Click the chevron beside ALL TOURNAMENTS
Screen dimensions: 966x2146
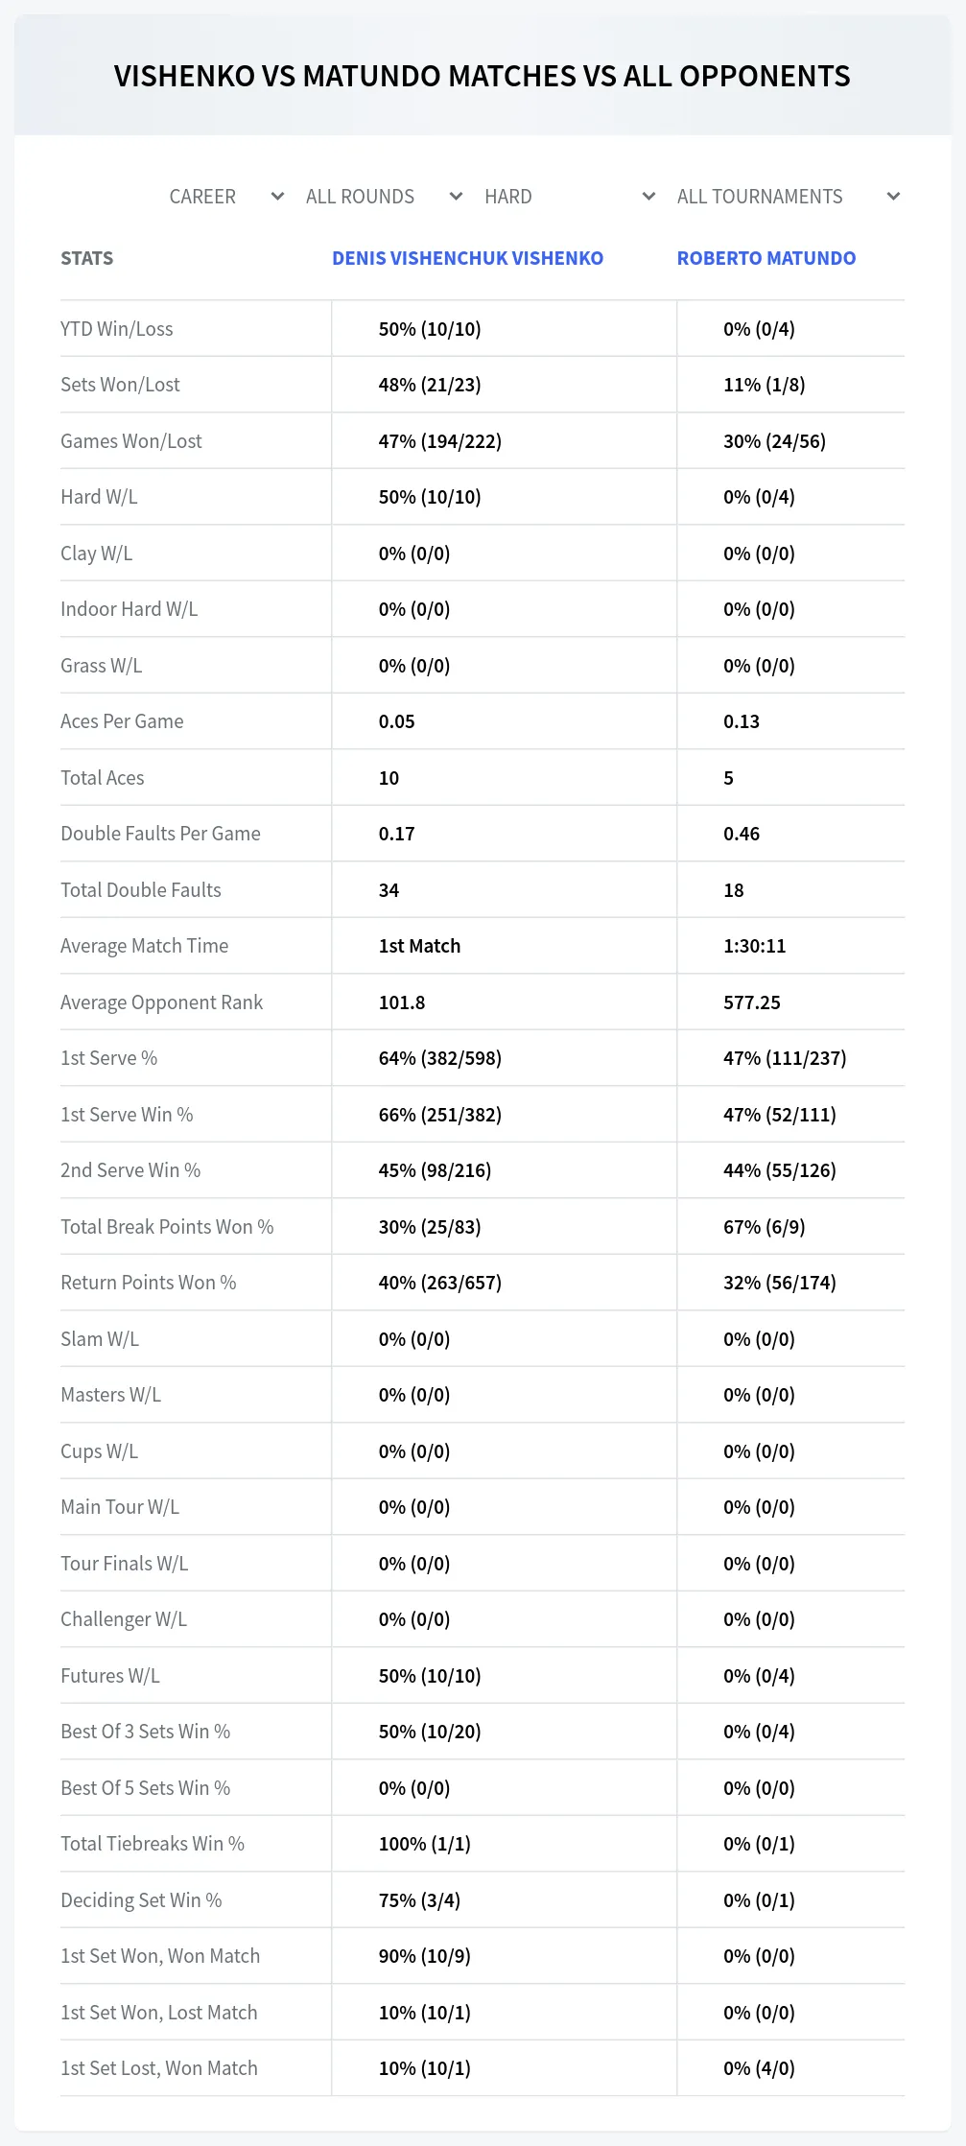click(893, 197)
